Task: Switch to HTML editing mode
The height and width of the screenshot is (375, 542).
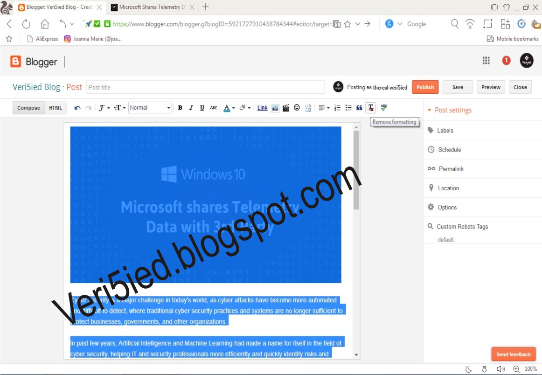Action: (56, 108)
